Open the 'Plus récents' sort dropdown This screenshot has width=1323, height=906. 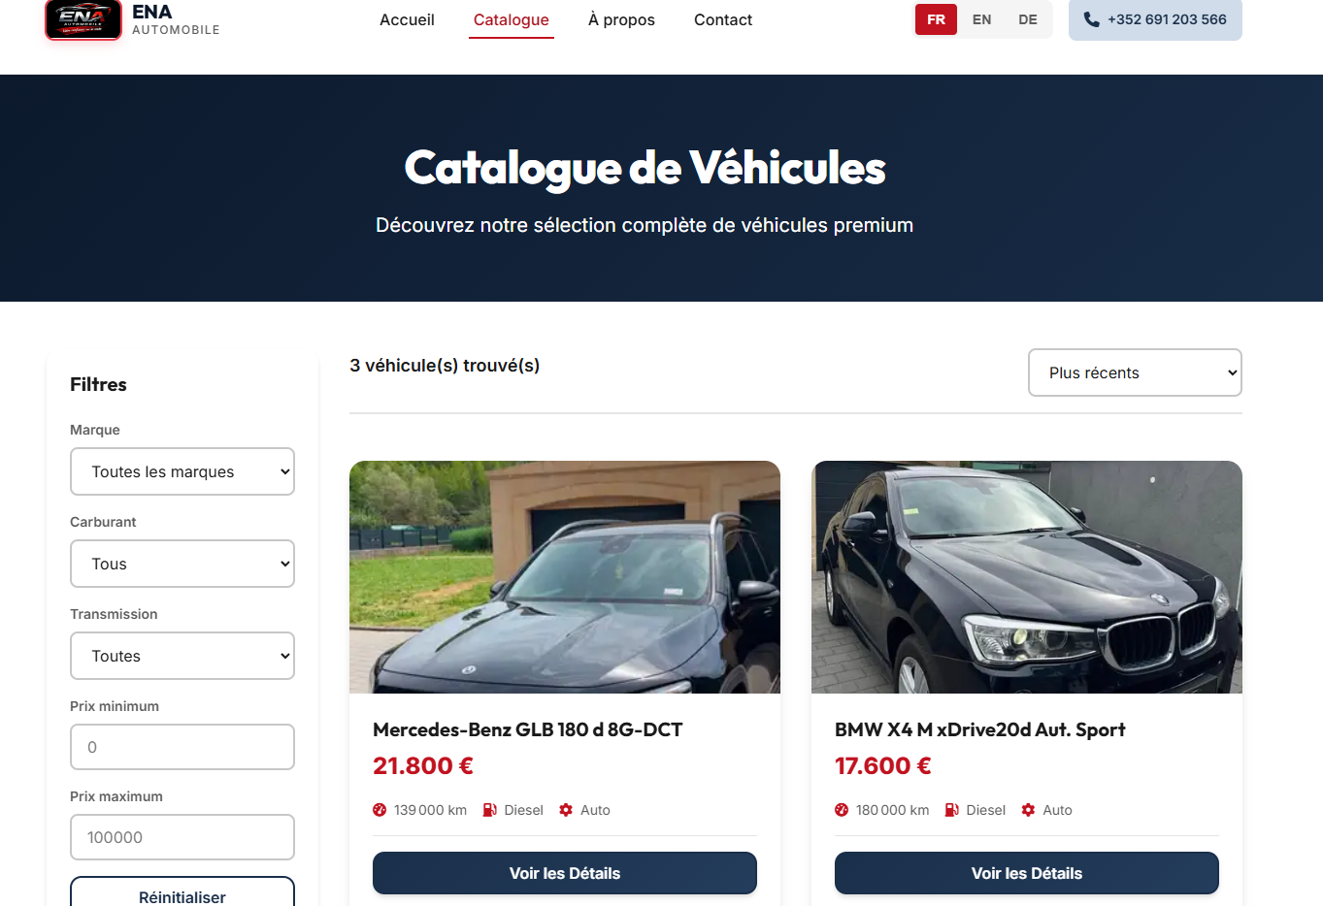(1135, 372)
